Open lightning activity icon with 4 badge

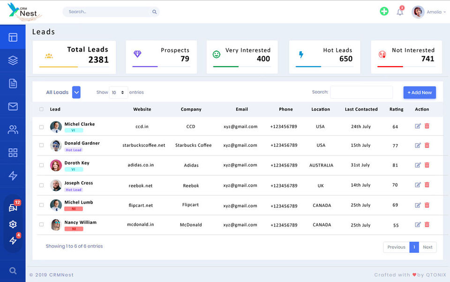coord(13,241)
